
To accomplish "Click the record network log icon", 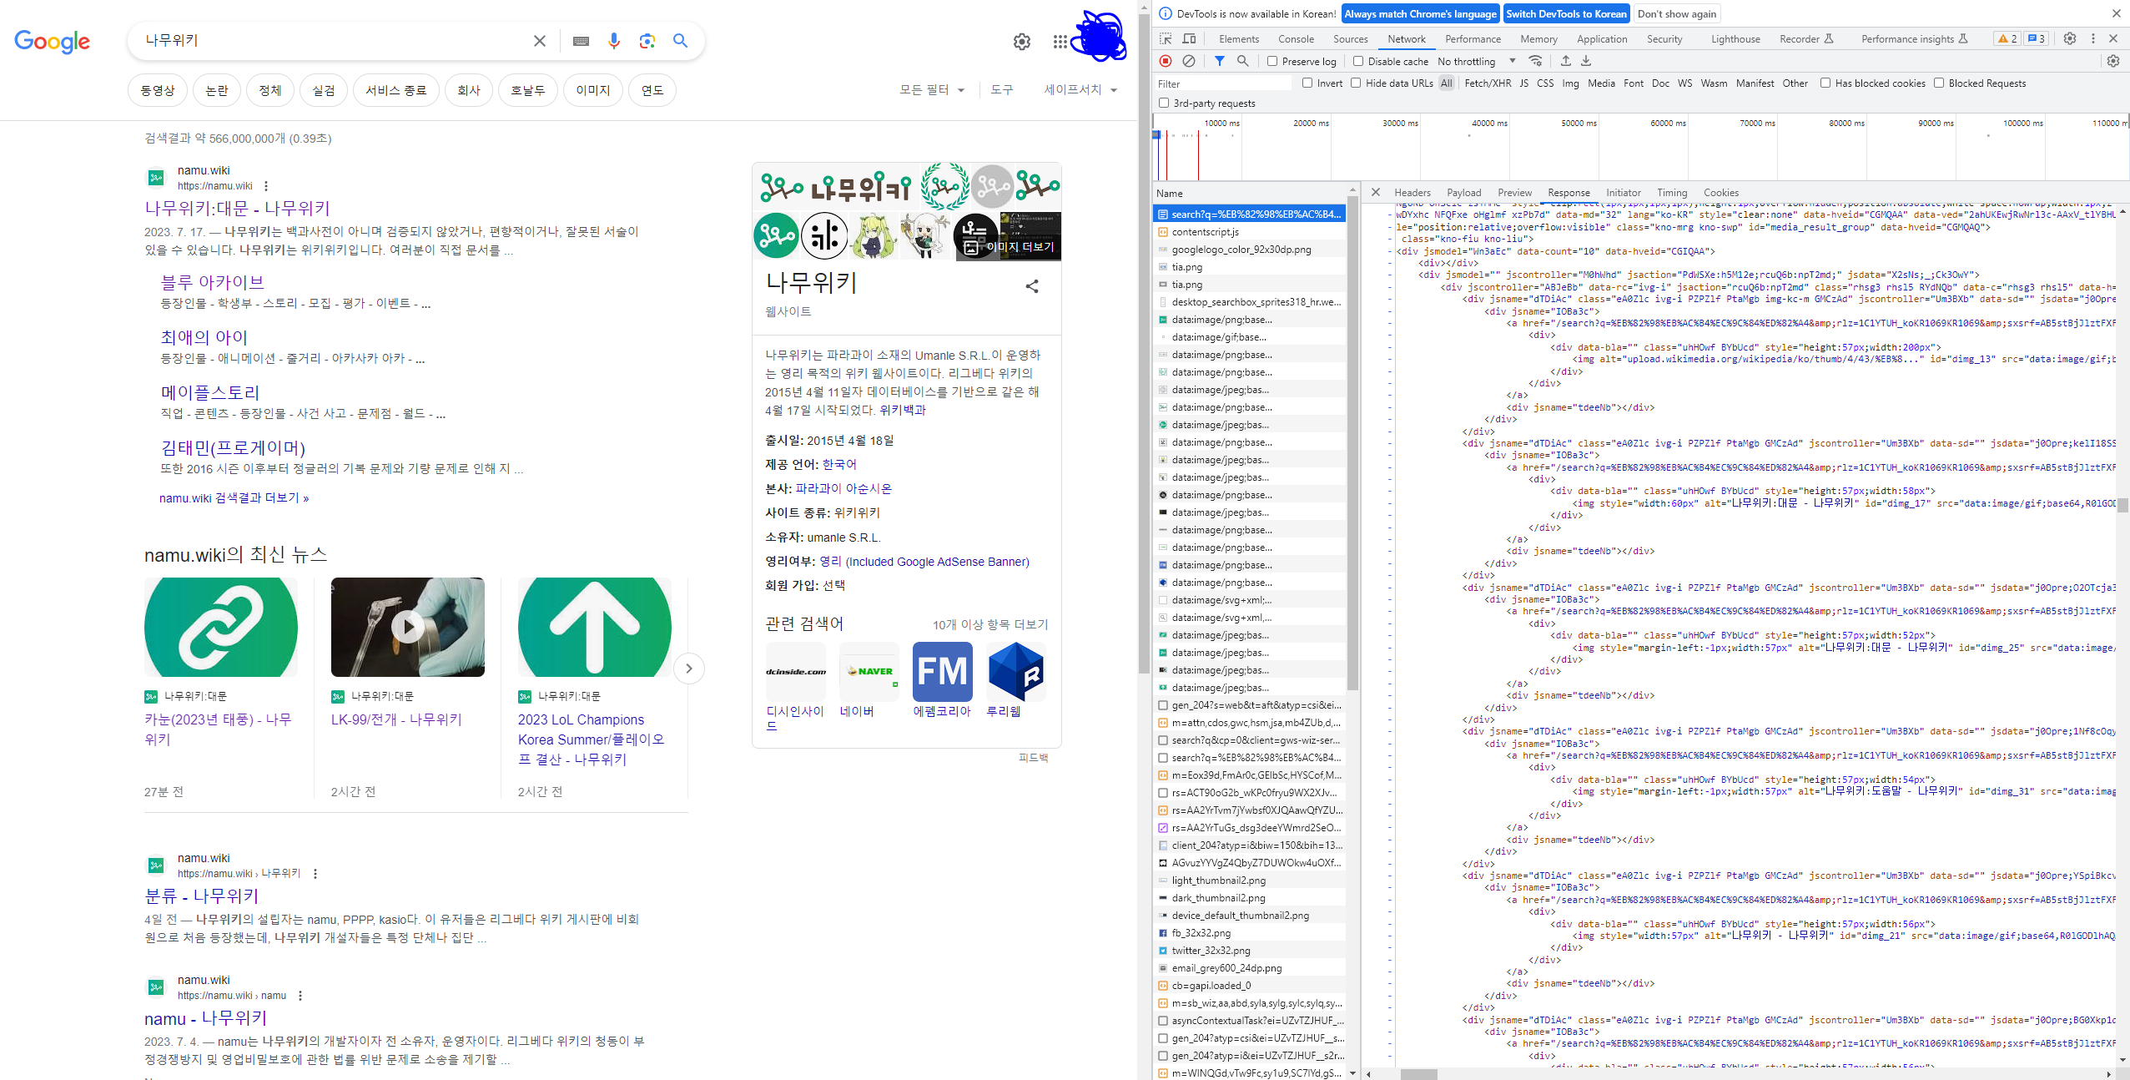I will pos(1166,61).
